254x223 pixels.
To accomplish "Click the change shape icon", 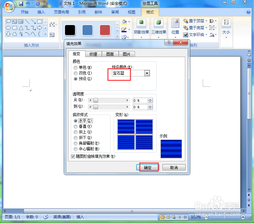I will click(124, 37).
